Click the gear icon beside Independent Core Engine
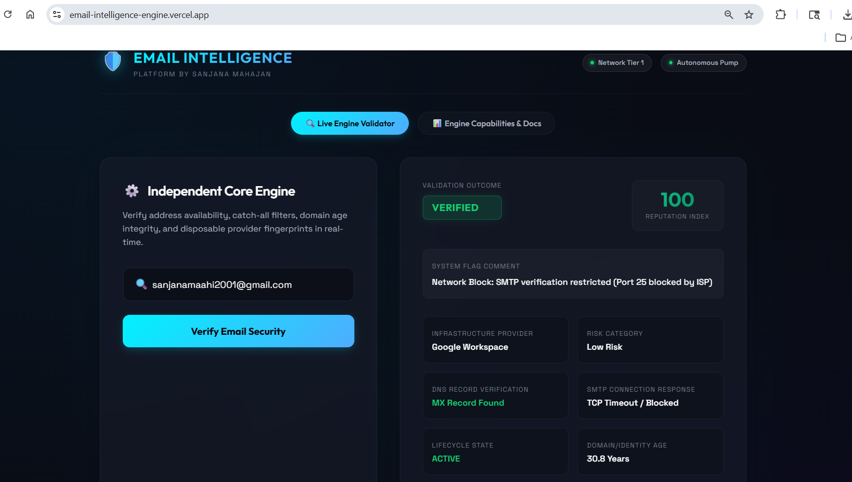 coord(132,191)
